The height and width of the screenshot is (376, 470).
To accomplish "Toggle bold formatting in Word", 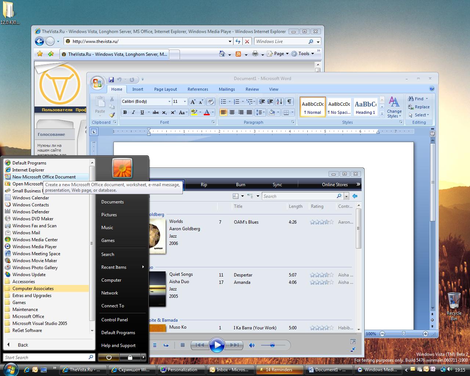I will [125, 112].
